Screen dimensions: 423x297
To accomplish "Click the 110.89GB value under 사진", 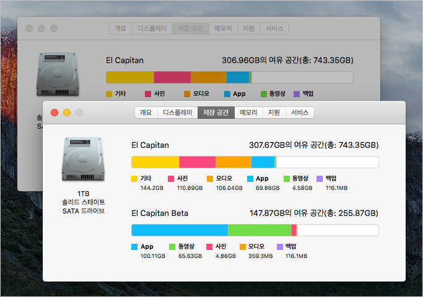I will coord(190,188).
